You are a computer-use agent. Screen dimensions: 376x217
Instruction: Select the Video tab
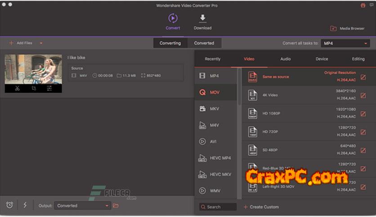[x=249, y=59]
